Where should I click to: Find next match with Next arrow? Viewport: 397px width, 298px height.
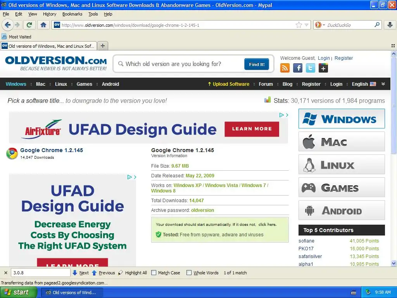pos(81,273)
